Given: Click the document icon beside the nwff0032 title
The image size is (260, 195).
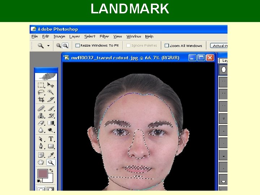Looking at the screenshot, I should click(x=66, y=58).
